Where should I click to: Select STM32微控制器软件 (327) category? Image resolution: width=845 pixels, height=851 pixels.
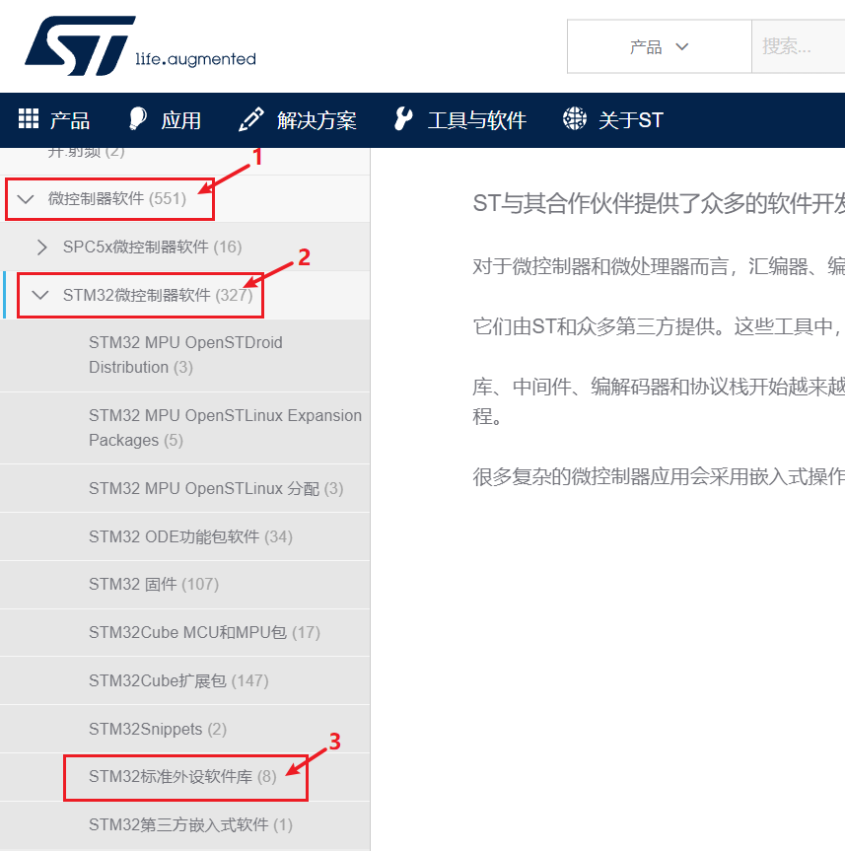(x=158, y=295)
